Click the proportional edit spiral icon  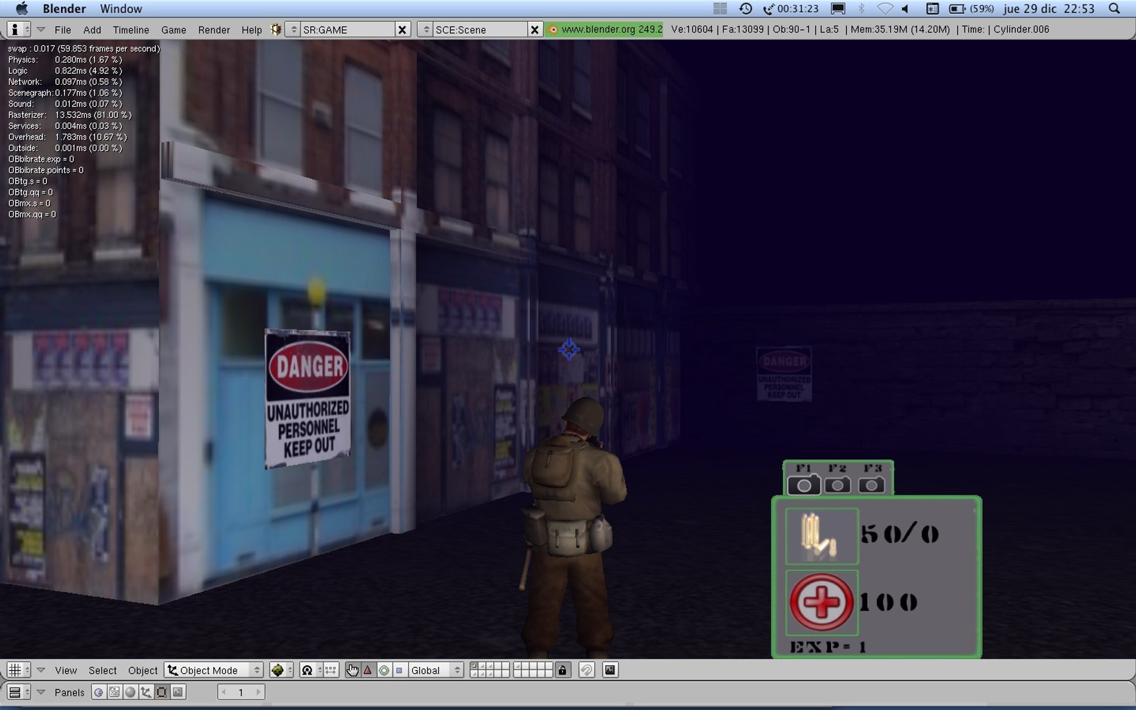(586, 670)
